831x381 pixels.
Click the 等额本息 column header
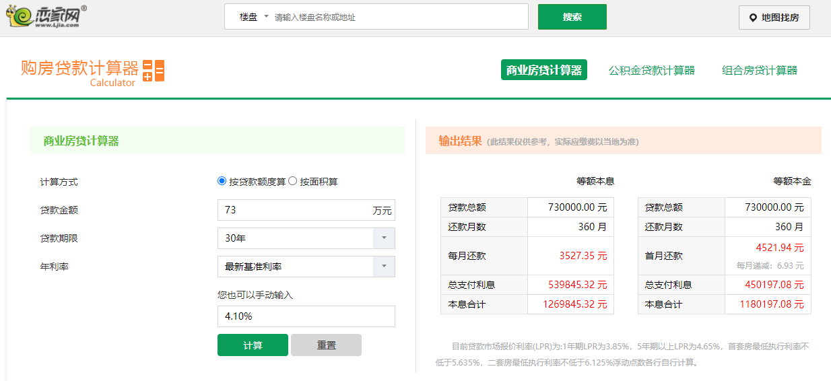595,181
